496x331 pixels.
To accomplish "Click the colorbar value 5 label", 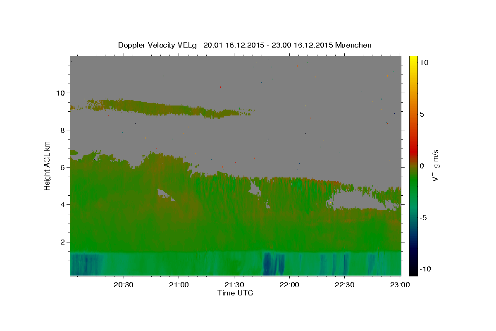I will pyautogui.click(x=422, y=114).
